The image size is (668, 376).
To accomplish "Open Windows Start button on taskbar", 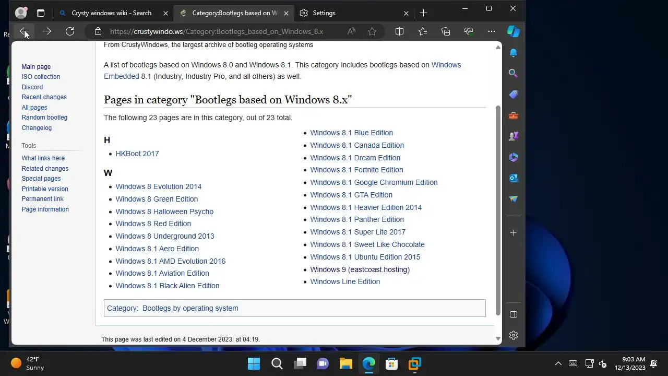I will [x=254, y=363].
